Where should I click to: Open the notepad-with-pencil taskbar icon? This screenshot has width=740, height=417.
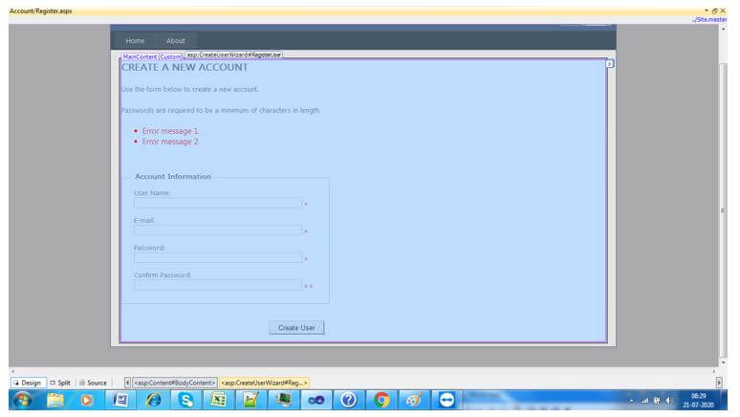[250, 401]
